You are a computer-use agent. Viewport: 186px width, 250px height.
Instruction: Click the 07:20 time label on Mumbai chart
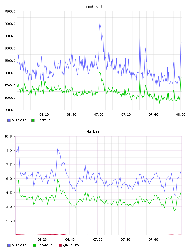point(125,239)
